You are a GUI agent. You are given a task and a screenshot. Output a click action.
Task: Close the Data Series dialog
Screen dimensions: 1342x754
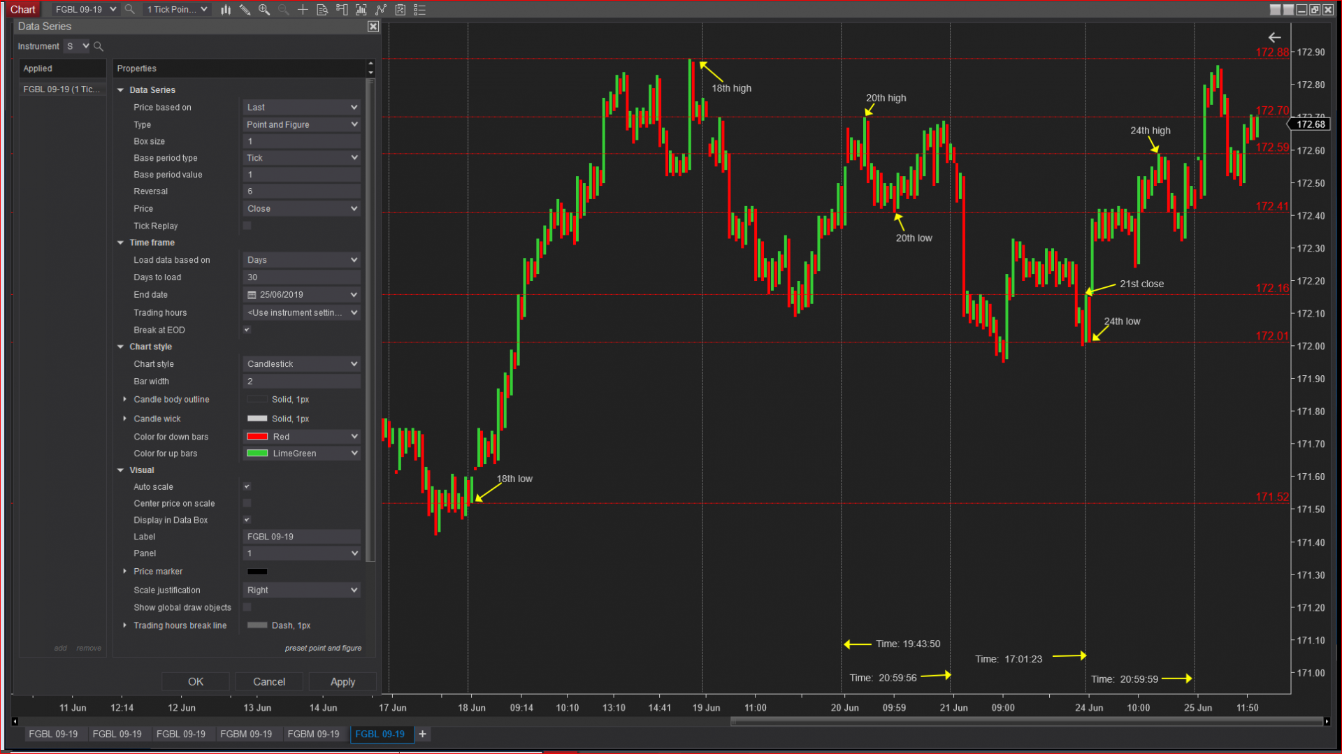point(373,27)
